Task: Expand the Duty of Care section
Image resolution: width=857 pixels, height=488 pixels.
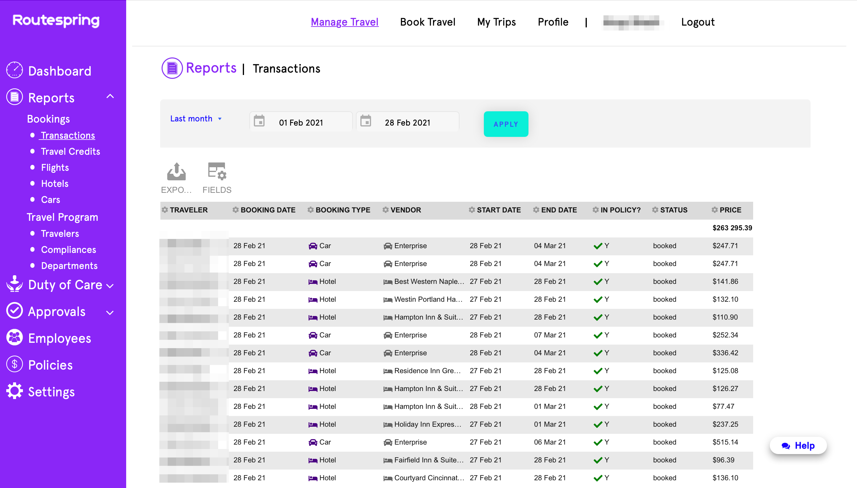Action: click(x=110, y=286)
